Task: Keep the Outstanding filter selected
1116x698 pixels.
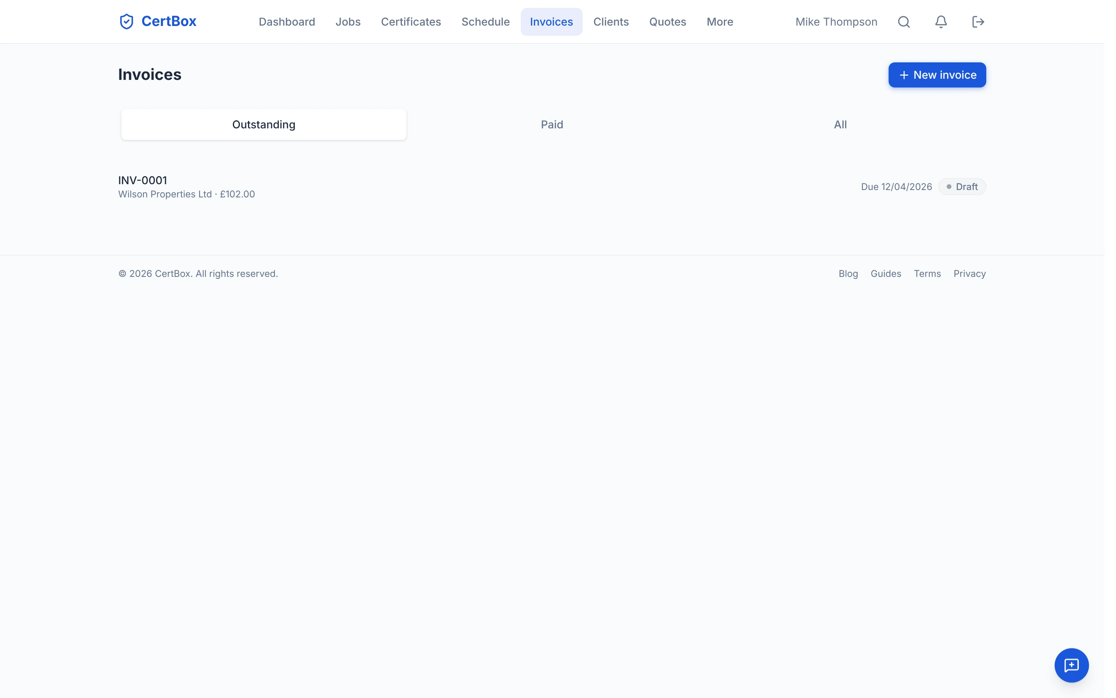Action: click(x=263, y=124)
